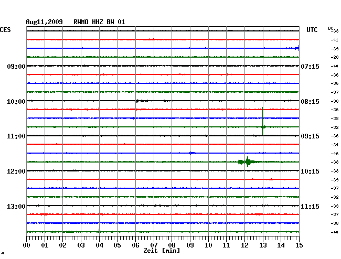Select minute 00 on the time axis

pos(27,245)
